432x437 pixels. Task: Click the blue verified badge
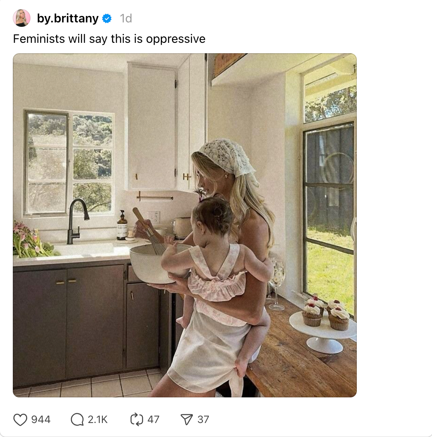[107, 18]
